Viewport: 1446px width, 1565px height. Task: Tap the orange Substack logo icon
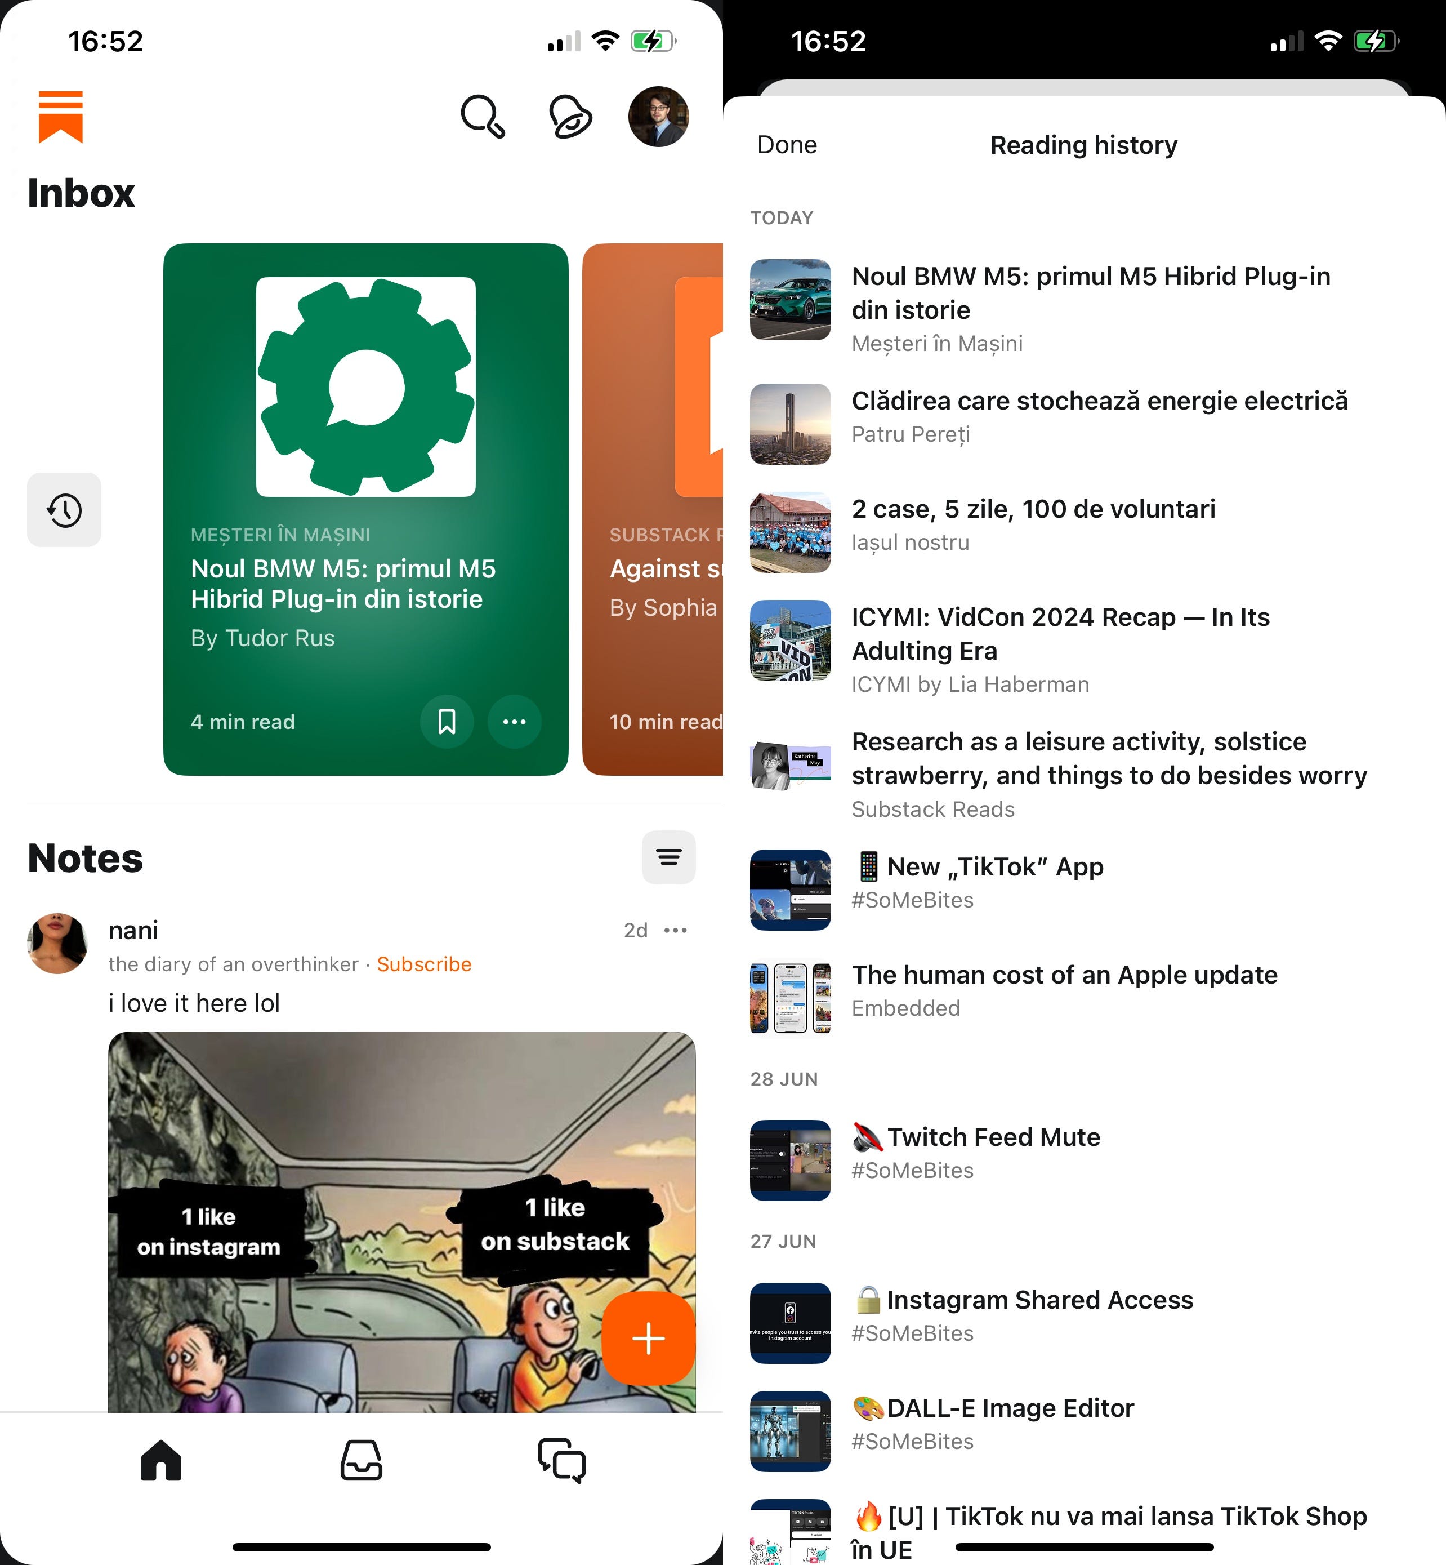[60, 117]
